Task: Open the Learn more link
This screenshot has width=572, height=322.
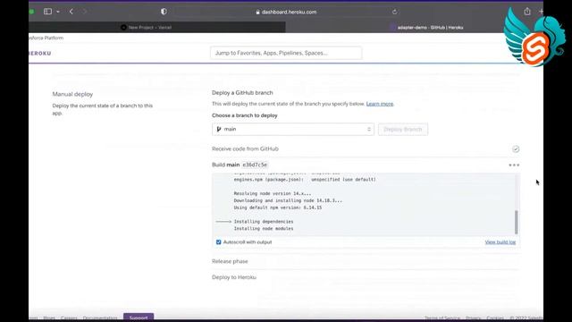Action: [x=379, y=104]
